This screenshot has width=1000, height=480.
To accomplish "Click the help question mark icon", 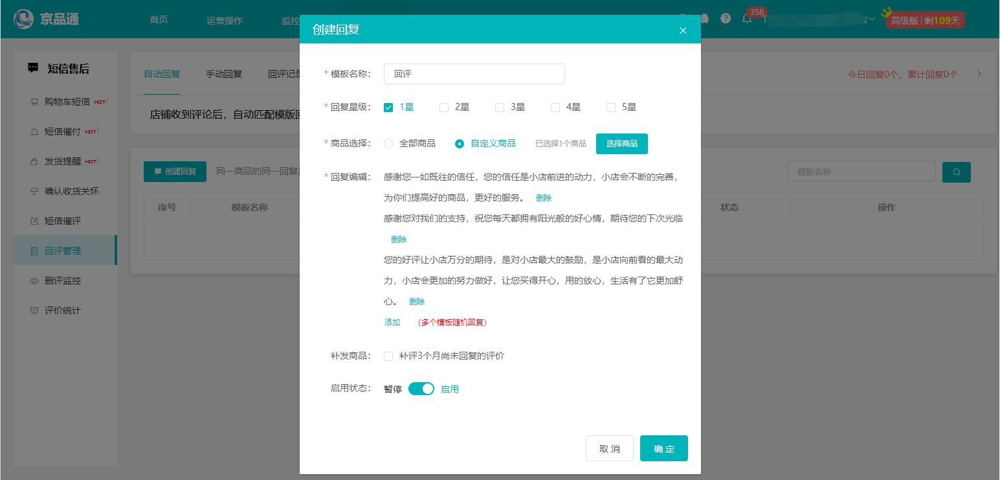I will click(726, 19).
